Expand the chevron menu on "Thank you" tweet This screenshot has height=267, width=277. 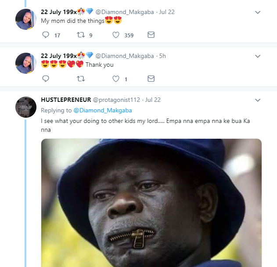(258, 56)
